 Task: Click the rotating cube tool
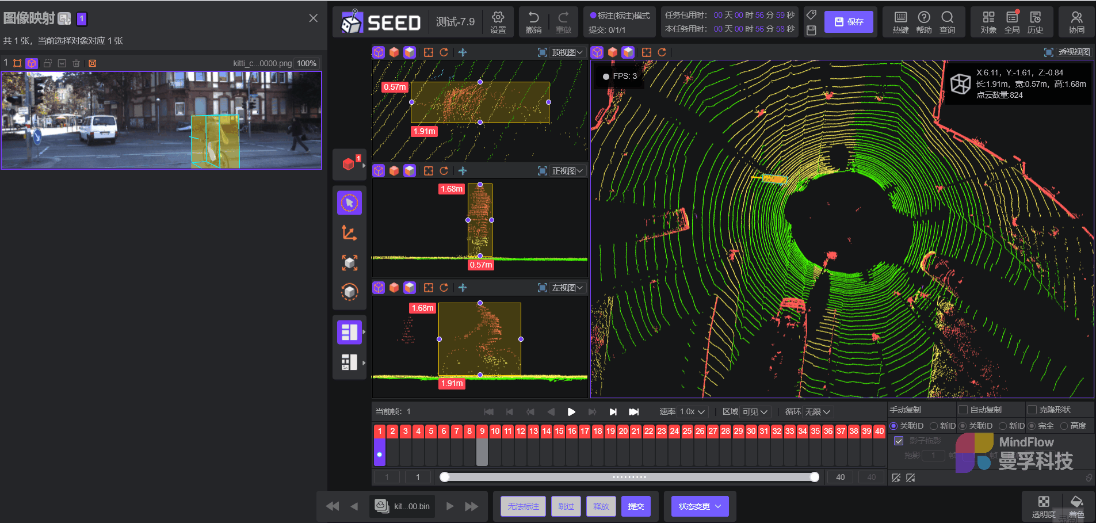pyautogui.click(x=349, y=292)
